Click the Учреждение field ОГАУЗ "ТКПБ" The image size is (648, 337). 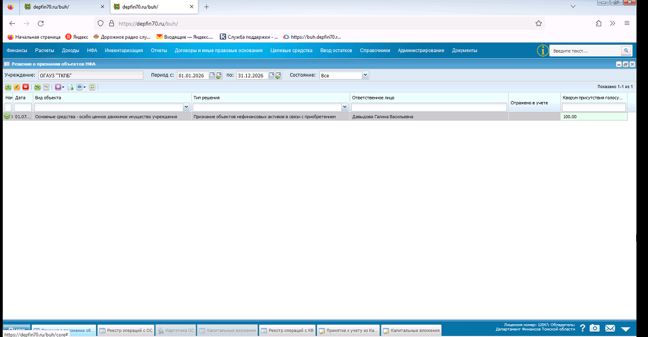tap(91, 75)
